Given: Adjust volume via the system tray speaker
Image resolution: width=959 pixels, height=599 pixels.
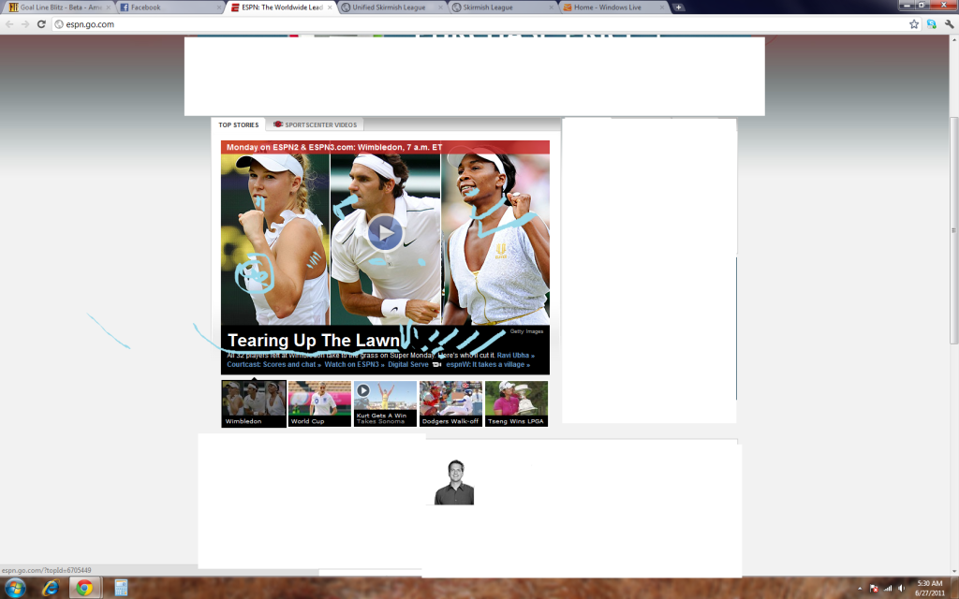Looking at the screenshot, I should pos(900,588).
